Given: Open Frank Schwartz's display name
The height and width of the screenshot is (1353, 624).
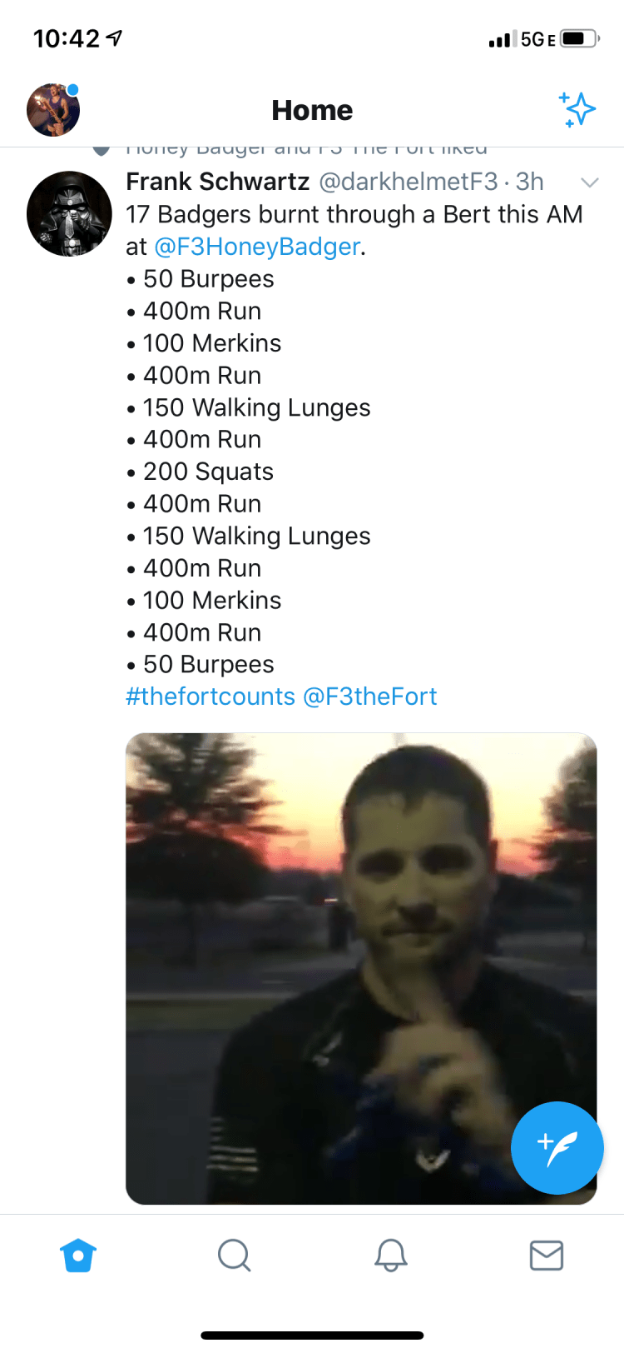Looking at the screenshot, I should [x=215, y=182].
